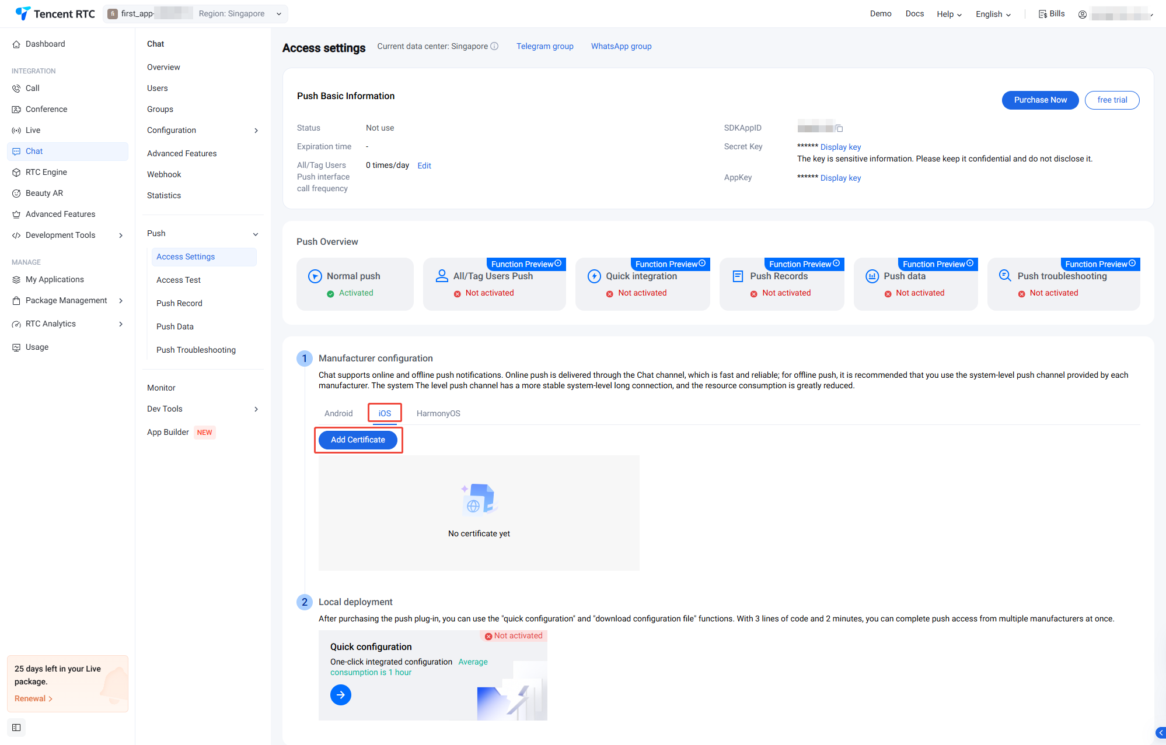Copy the SDKAppID with copy icon
The image size is (1166, 745).
tap(839, 128)
